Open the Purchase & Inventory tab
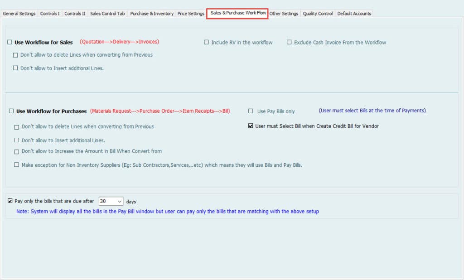This screenshot has width=464, height=280. (x=152, y=14)
